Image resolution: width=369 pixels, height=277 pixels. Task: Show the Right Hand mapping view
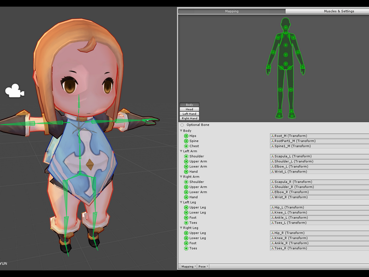click(x=190, y=119)
